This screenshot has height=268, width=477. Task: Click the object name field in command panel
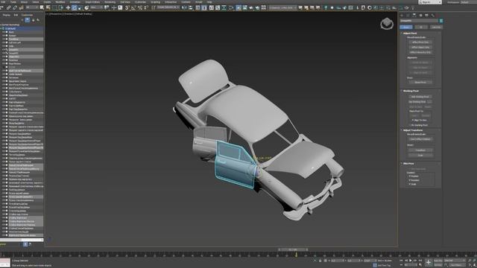click(x=419, y=21)
